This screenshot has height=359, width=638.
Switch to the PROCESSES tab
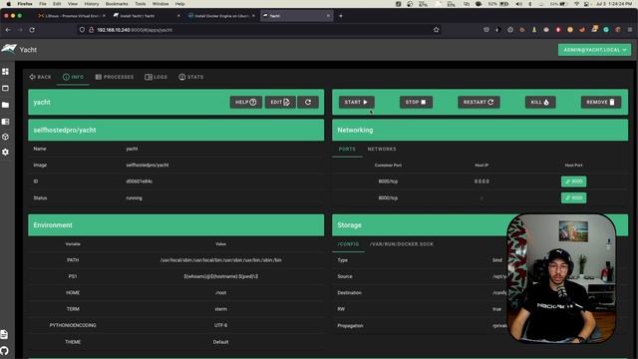[x=115, y=77]
